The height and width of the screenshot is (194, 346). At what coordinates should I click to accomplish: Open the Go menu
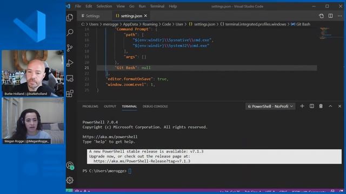tap(131, 6)
